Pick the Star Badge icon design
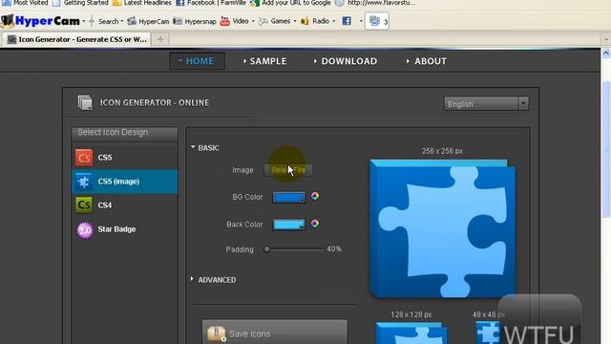This screenshot has height=344, width=611. (x=125, y=229)
